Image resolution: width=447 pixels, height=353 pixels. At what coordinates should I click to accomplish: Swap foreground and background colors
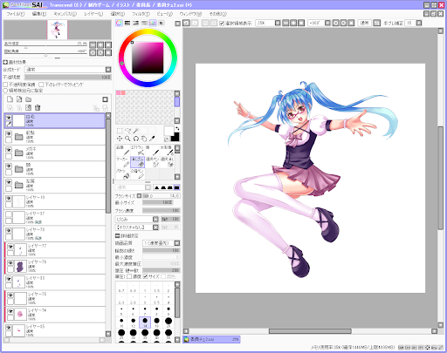pos(177,128)
